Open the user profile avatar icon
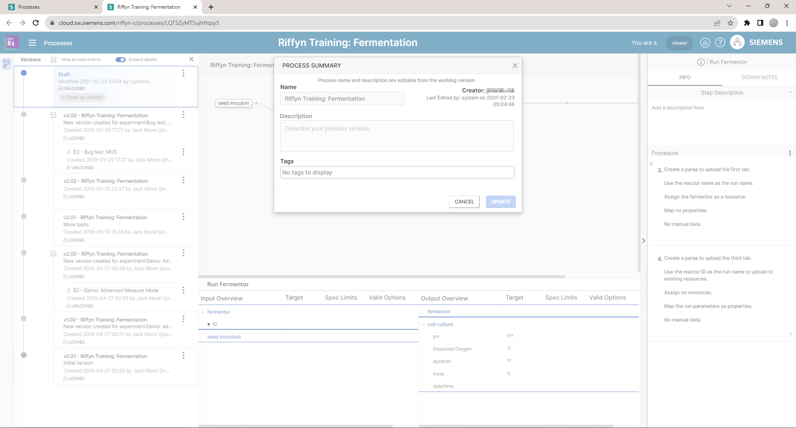Image resolution: width=796 pixels, height=428 pixels. click(x=737, y=42)
